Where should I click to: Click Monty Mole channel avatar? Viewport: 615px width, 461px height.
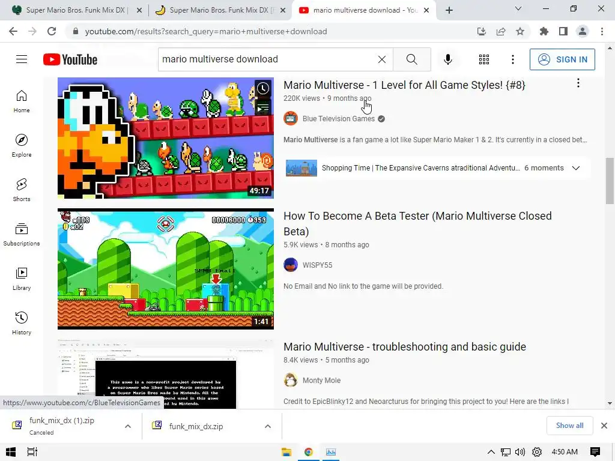291,380
